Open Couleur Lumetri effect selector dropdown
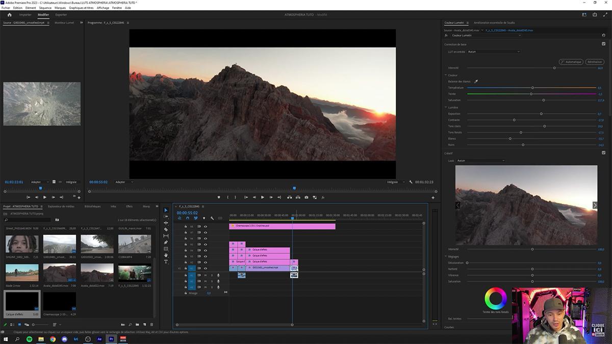612x344 pixels. (486, 35)
